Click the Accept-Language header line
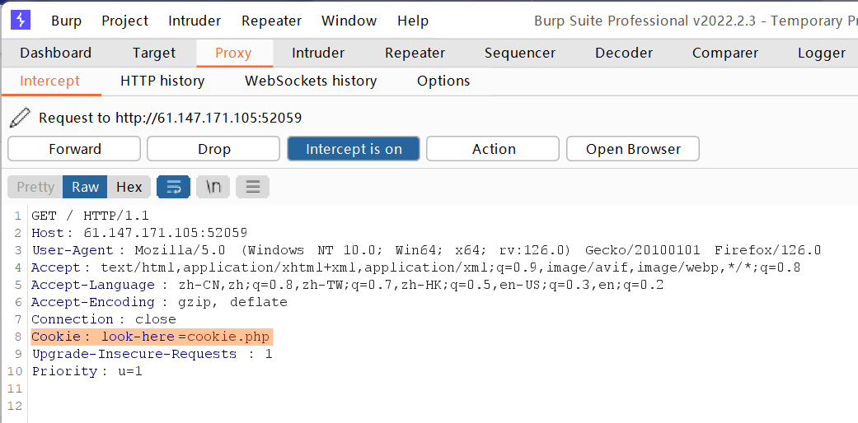The image size is (858, 423). point(348,285)
